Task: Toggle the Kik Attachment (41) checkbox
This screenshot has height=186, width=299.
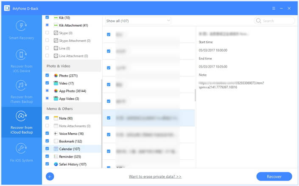Action: point(47,25)
